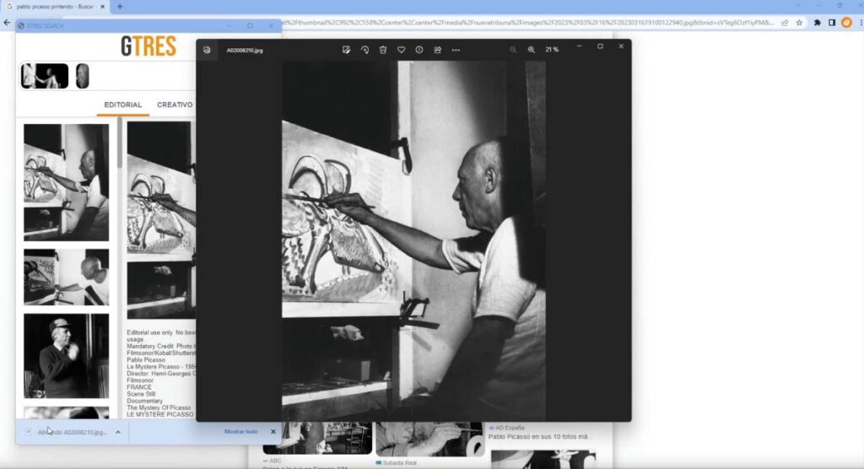This screenshot has height=469, width=864.
Task: Open the second GTRES thumbnail of Picasso from behind
Action: point(66,278)
